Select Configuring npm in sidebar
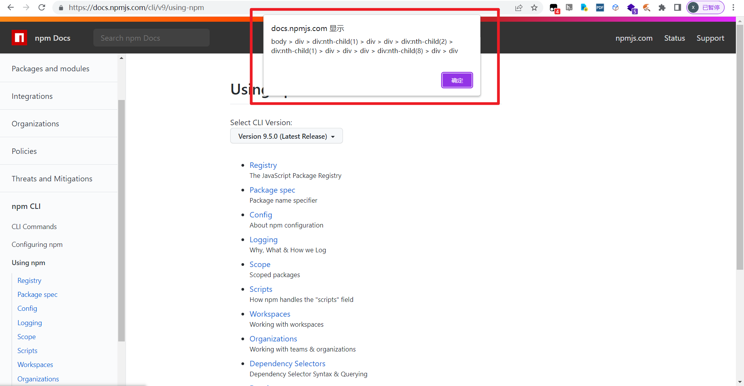The height and width of the screenshot is (386, 744). [x=37, y=245]
